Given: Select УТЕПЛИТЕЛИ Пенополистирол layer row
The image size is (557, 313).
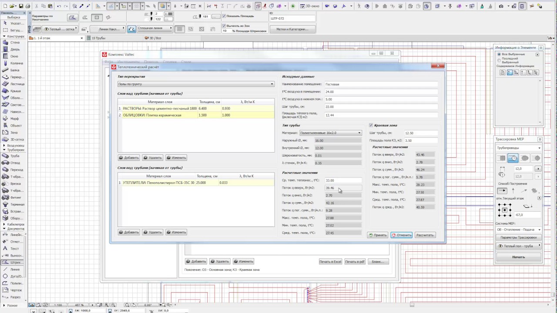Looking at the screenshot, I should coord(196,183).
